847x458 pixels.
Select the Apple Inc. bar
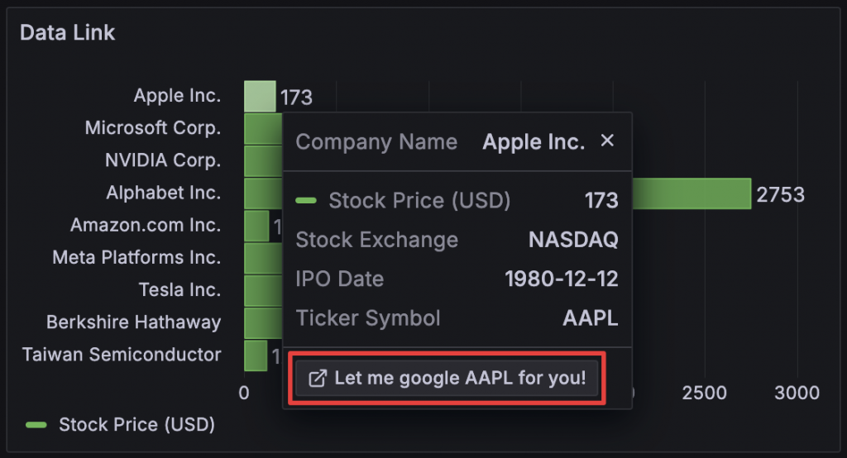[x=260, y=96]
